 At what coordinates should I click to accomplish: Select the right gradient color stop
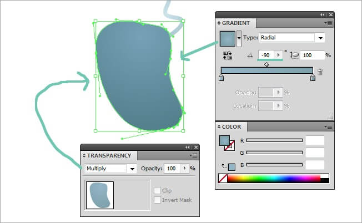pyautogui.click(x=313, y=78)
